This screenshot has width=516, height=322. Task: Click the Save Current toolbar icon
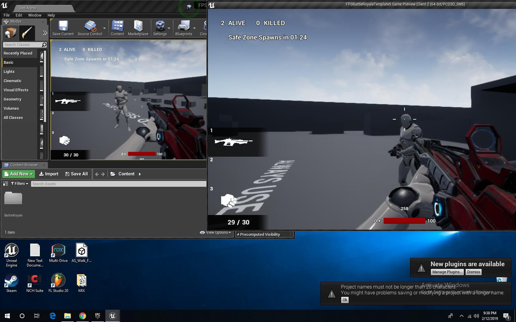[x=63, y=28]
